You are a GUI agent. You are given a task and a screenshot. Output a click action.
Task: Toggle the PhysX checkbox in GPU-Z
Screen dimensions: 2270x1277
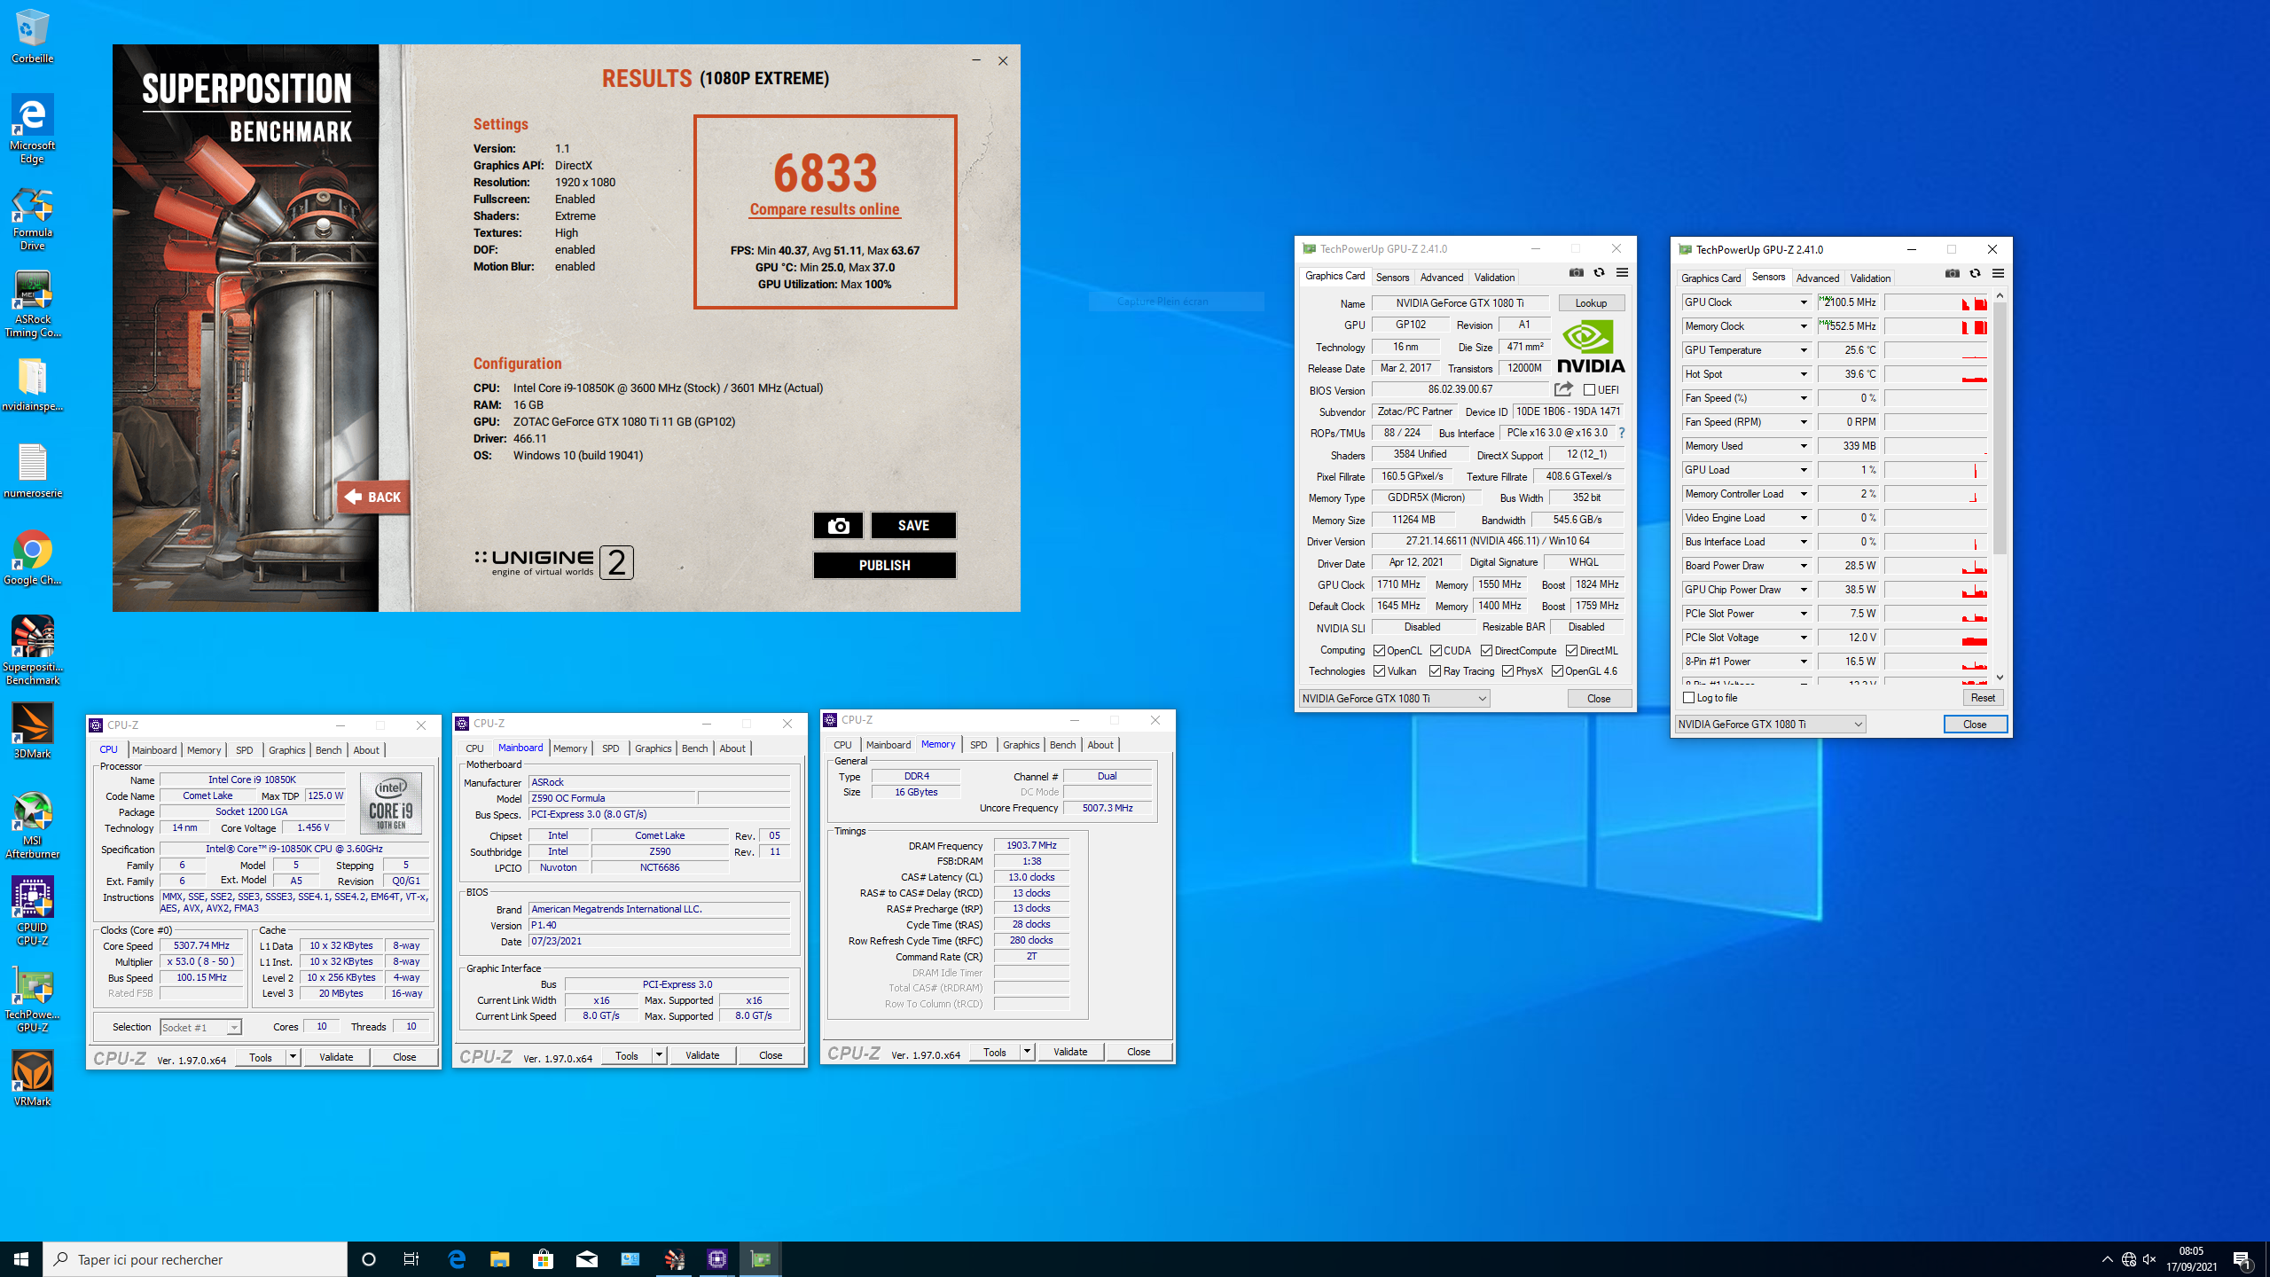point(1508,671)
